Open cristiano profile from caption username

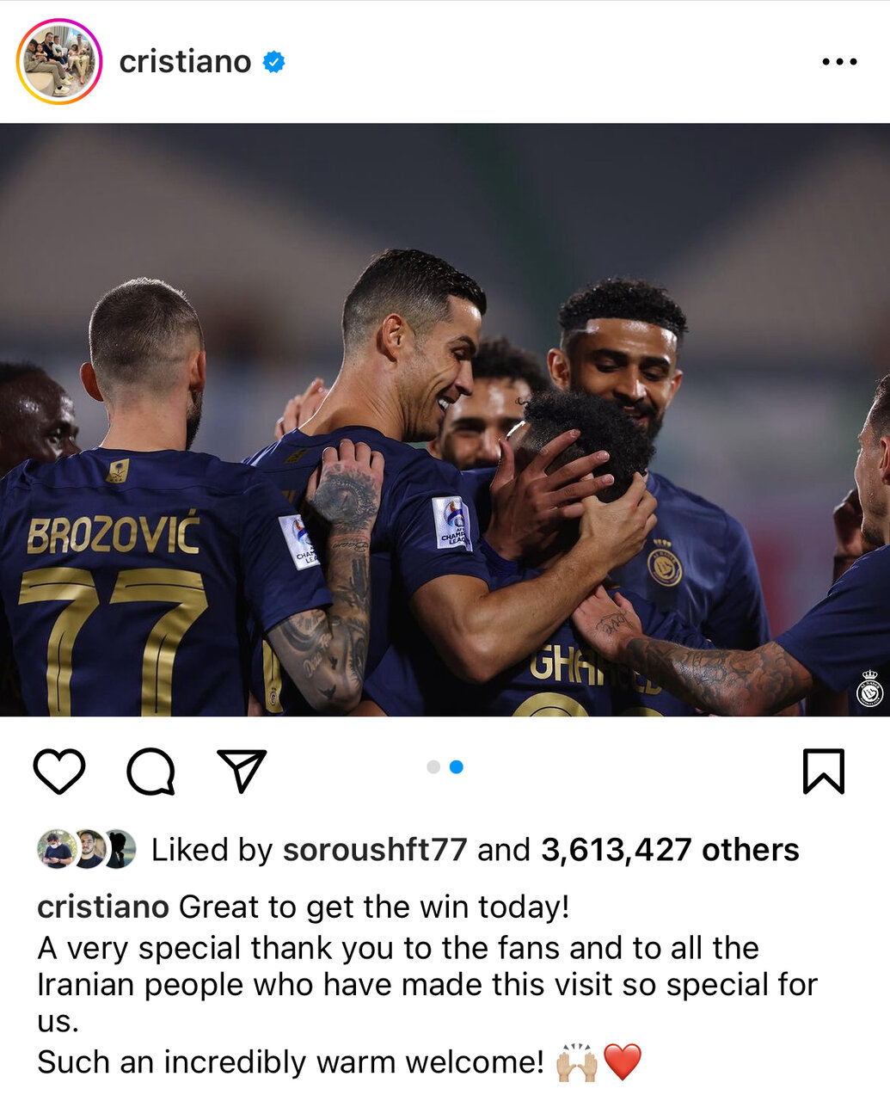click(x=103, y=907)
